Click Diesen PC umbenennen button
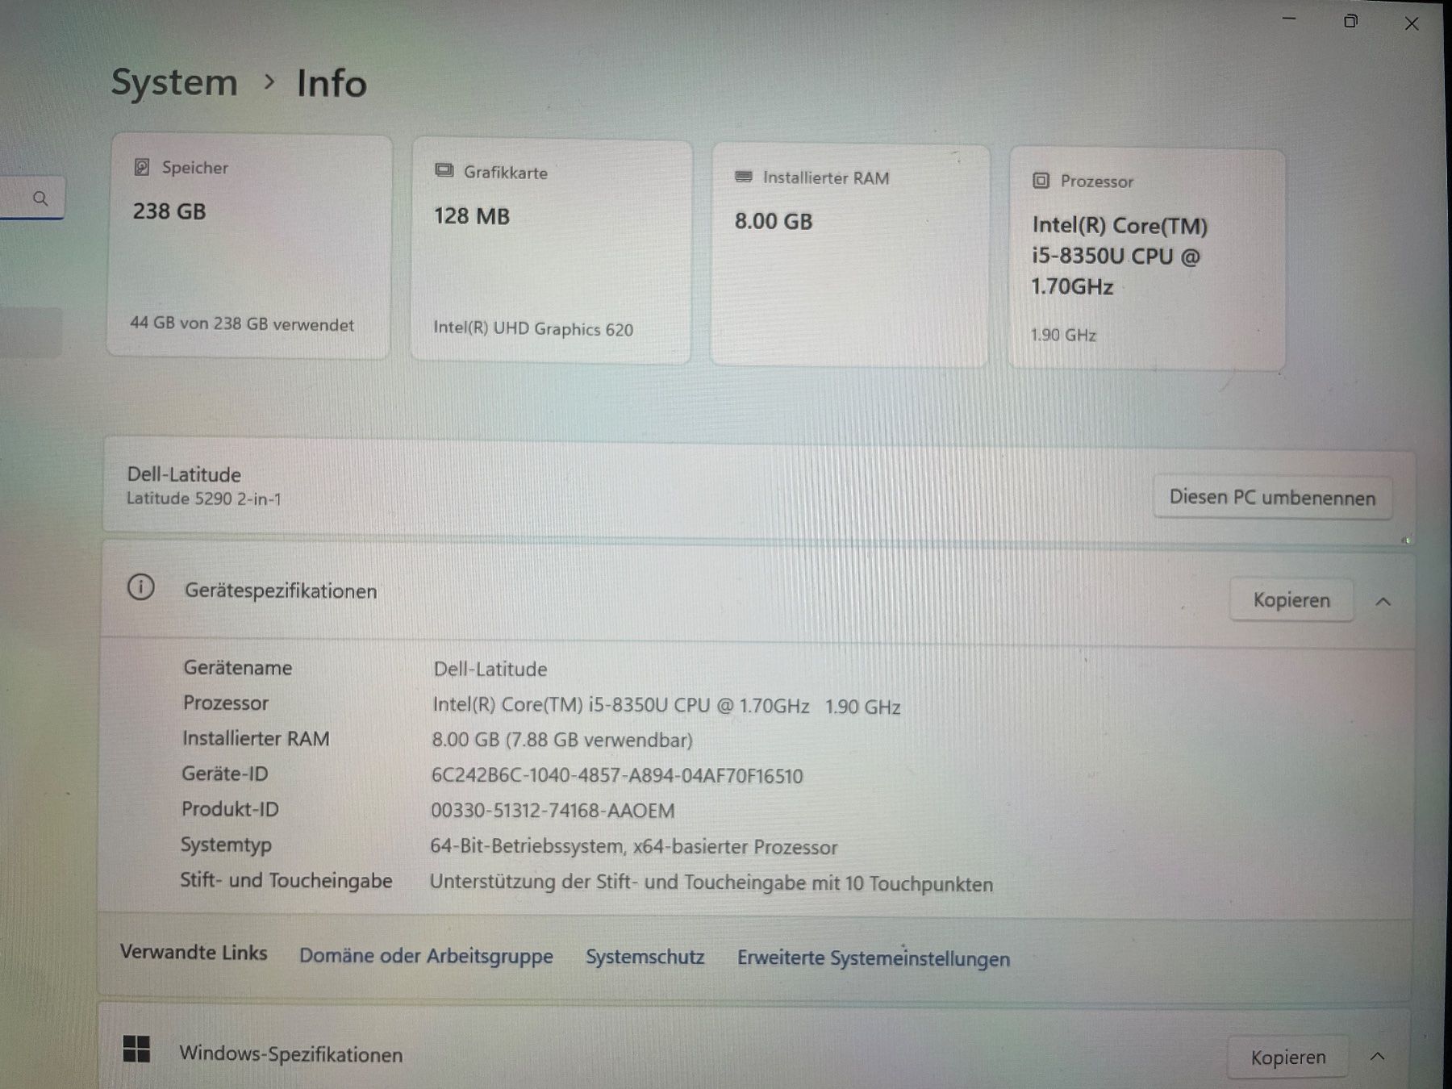 [1272, 497]
